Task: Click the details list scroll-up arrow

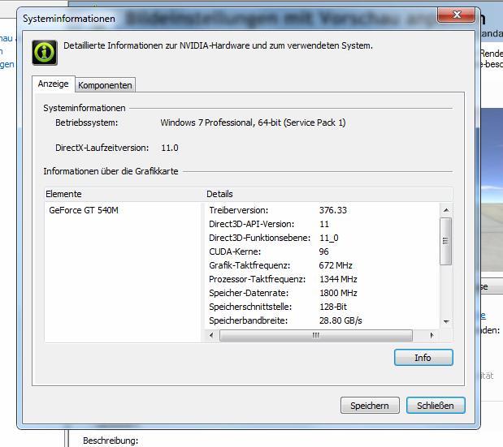Action: (x=446, y=210)
